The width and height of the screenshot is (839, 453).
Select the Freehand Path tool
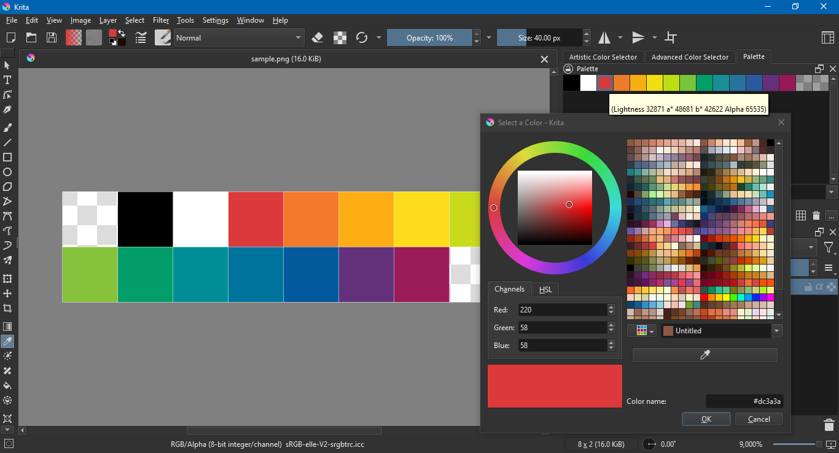(7, 231)
